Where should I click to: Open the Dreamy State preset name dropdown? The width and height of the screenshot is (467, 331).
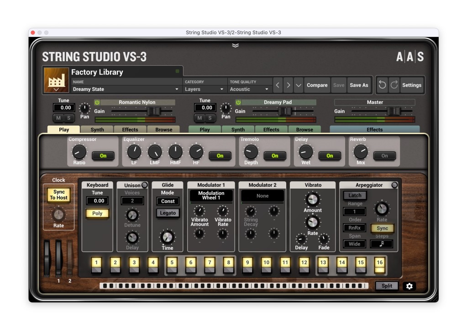(126, 89)
